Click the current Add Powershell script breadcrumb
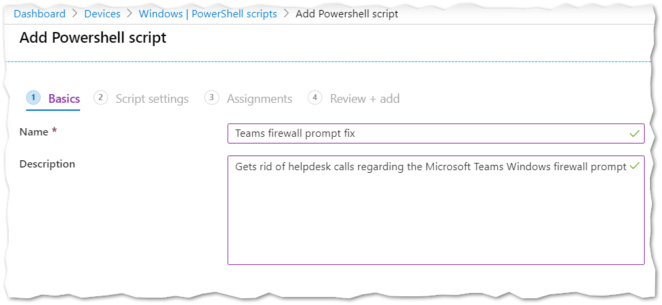This screenshot has height=305, width=662. tap(346, 14)
